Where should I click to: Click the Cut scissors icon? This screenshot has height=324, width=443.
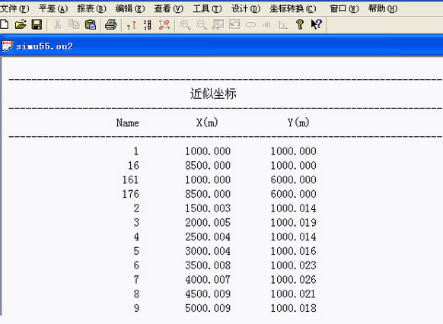pos(57,25)
